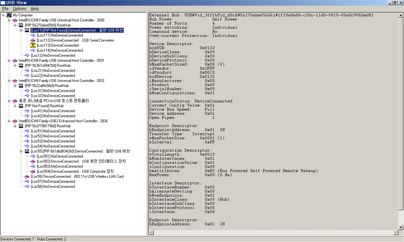Select the Loc113 DeviceConnected entry

[x=57, y=45]
